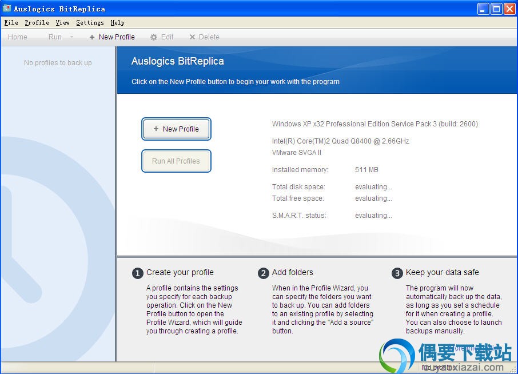The image size is (518, 374).
Task: Close the BitReplica window
Action: [x=509, y=9]
